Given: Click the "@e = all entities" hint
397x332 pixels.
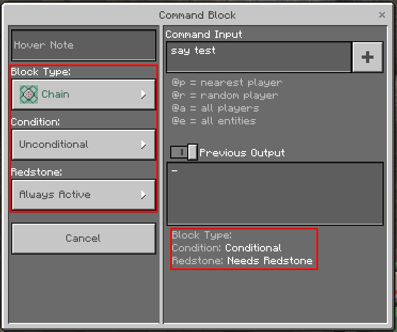Looking at the screenshot, I should tap(213, 121).
